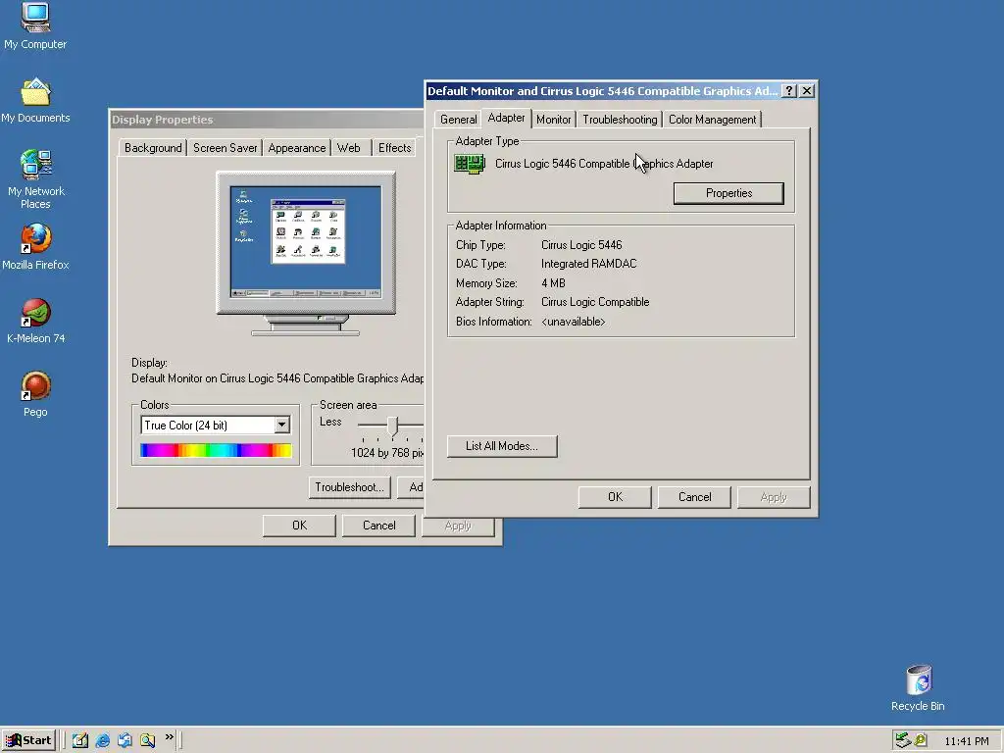Click the 'Cirrus Logic Compatible' adapter string
1004x753 pixels.
pyautogui.click(x=595, y=302)
